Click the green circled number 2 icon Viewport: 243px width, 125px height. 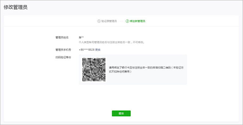pyautogui.click(x=127, y=21)
